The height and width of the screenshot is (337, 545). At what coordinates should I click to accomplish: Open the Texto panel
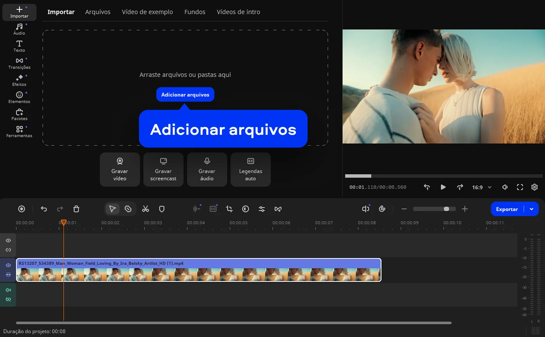(19, 46)
